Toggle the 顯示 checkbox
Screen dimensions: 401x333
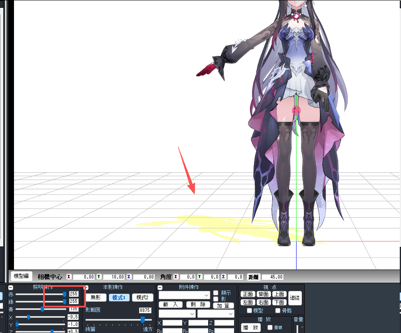pyautogui.click(x=216, y=293)
